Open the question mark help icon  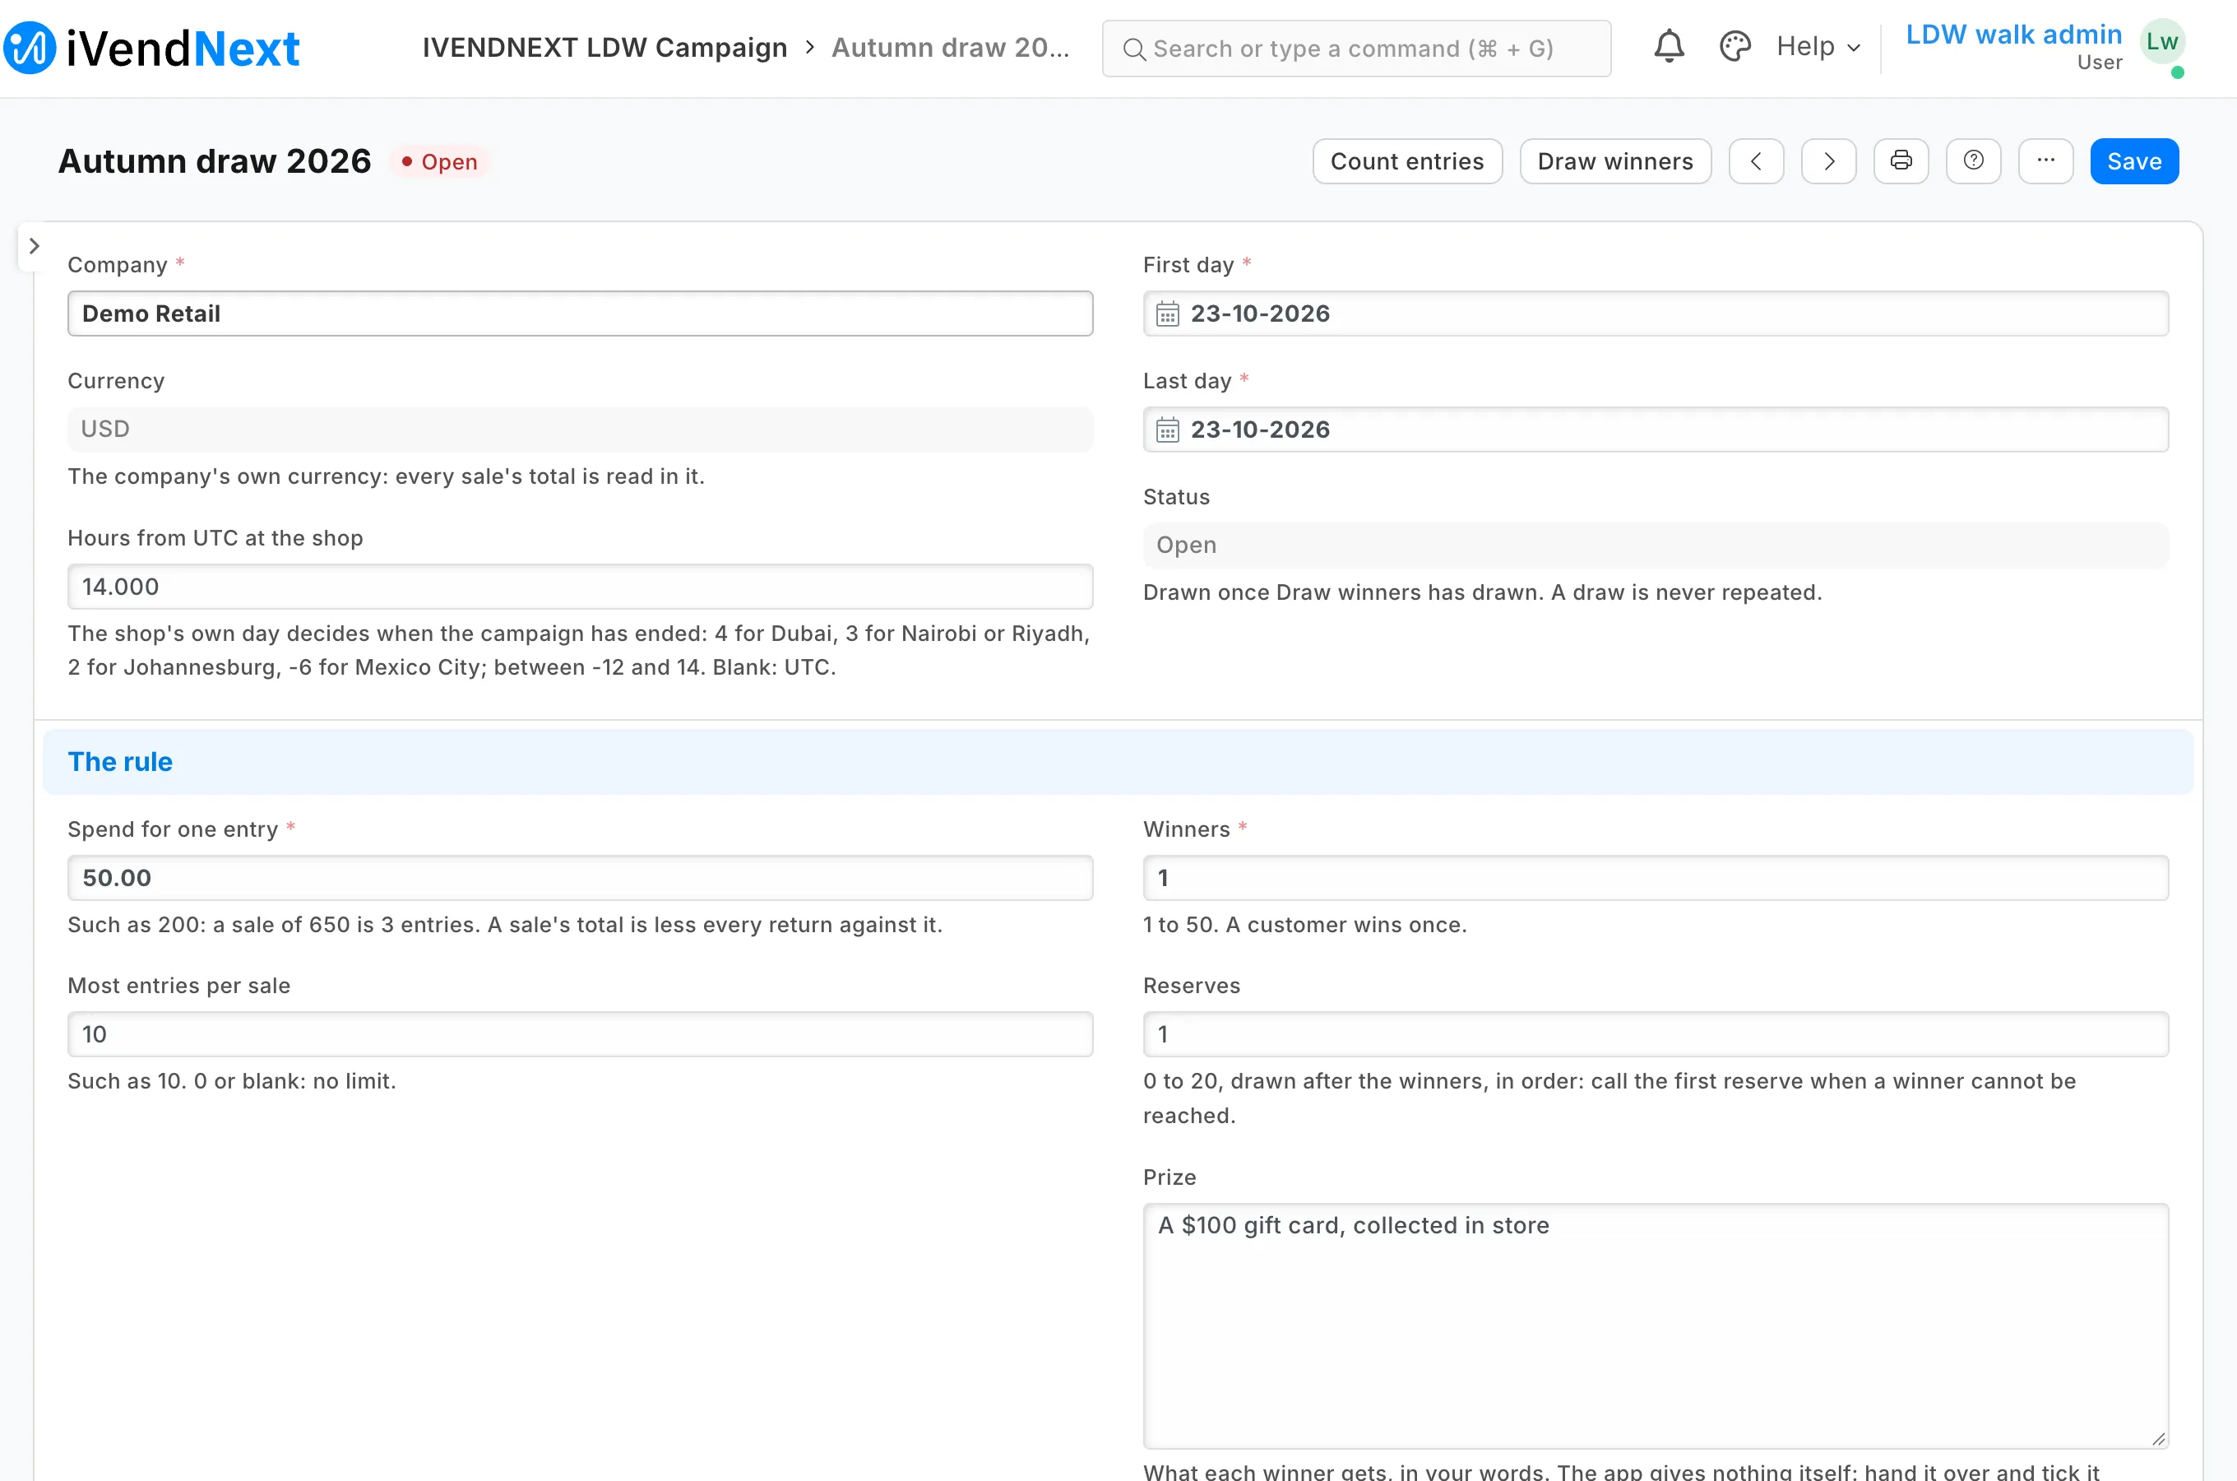tap(1973, 161)
